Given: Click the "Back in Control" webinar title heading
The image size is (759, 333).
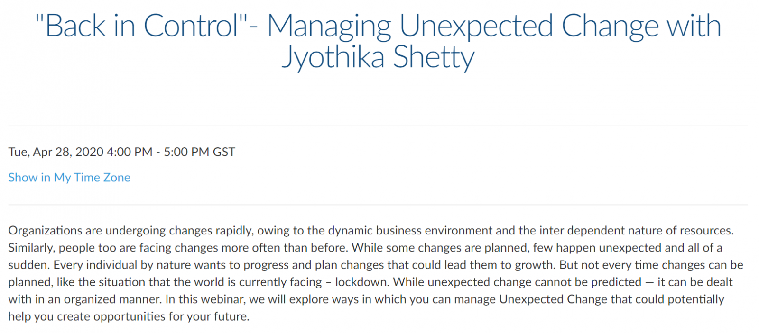Looking at the screenshot, I should tap(378, 41).
